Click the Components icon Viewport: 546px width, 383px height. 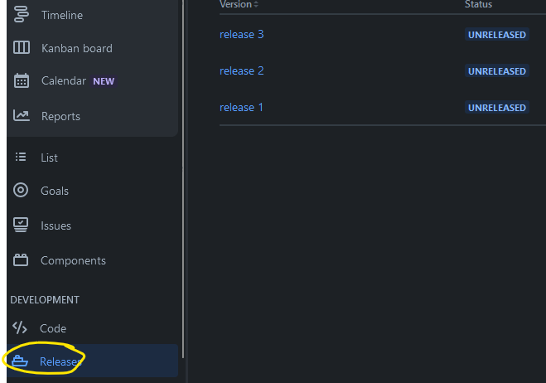pyautogui.click(x=22, y=260)
